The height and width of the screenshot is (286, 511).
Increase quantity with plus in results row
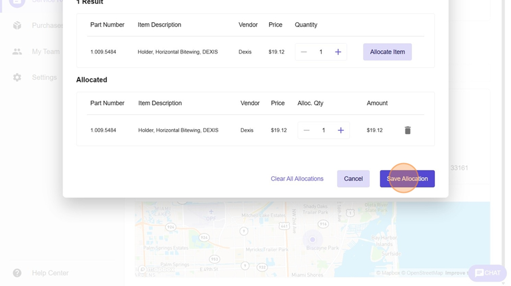338,52
